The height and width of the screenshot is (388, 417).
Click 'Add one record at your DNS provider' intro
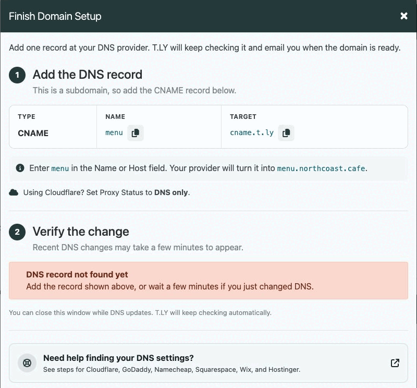[x=204, y=48]
